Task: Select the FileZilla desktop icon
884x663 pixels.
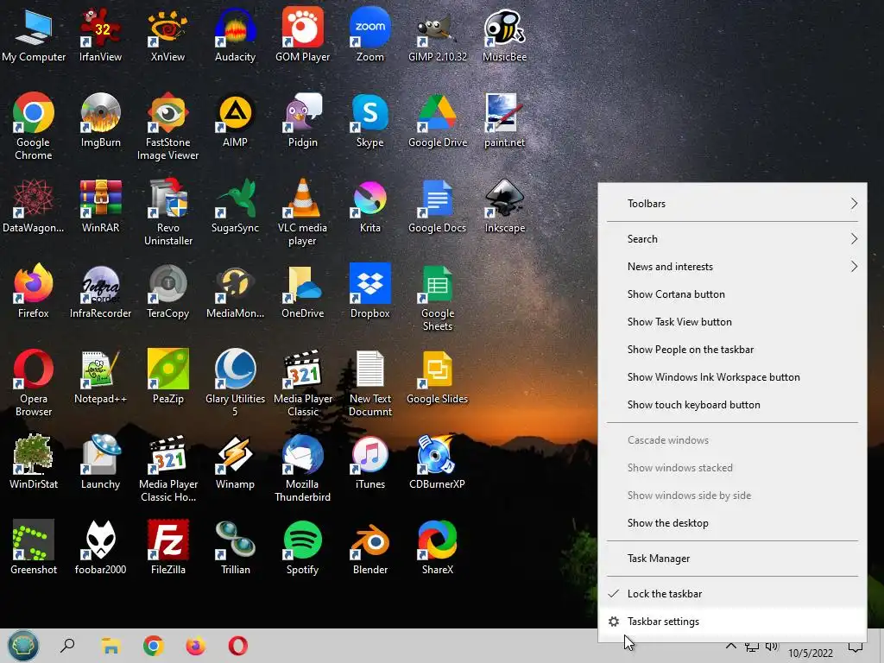Action: 167,548
